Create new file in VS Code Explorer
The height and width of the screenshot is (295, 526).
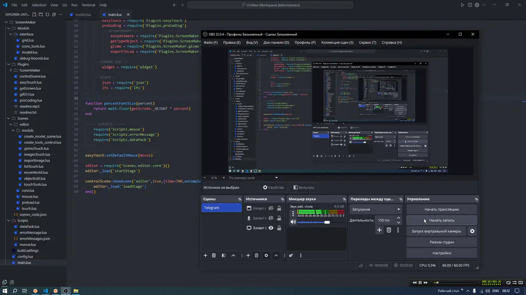click(x=34, y=15)
